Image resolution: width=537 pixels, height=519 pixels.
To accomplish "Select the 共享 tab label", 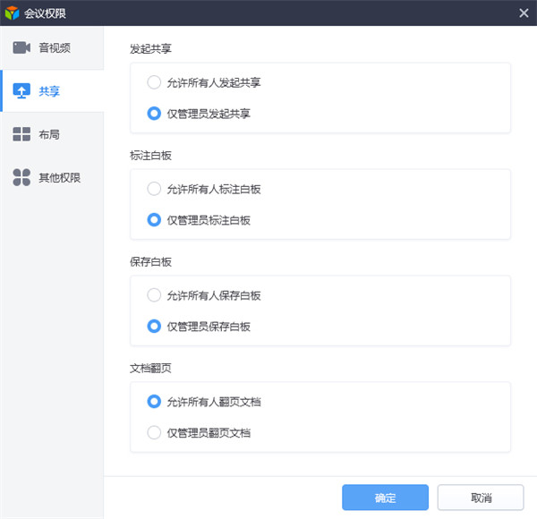I will point(49,90).
